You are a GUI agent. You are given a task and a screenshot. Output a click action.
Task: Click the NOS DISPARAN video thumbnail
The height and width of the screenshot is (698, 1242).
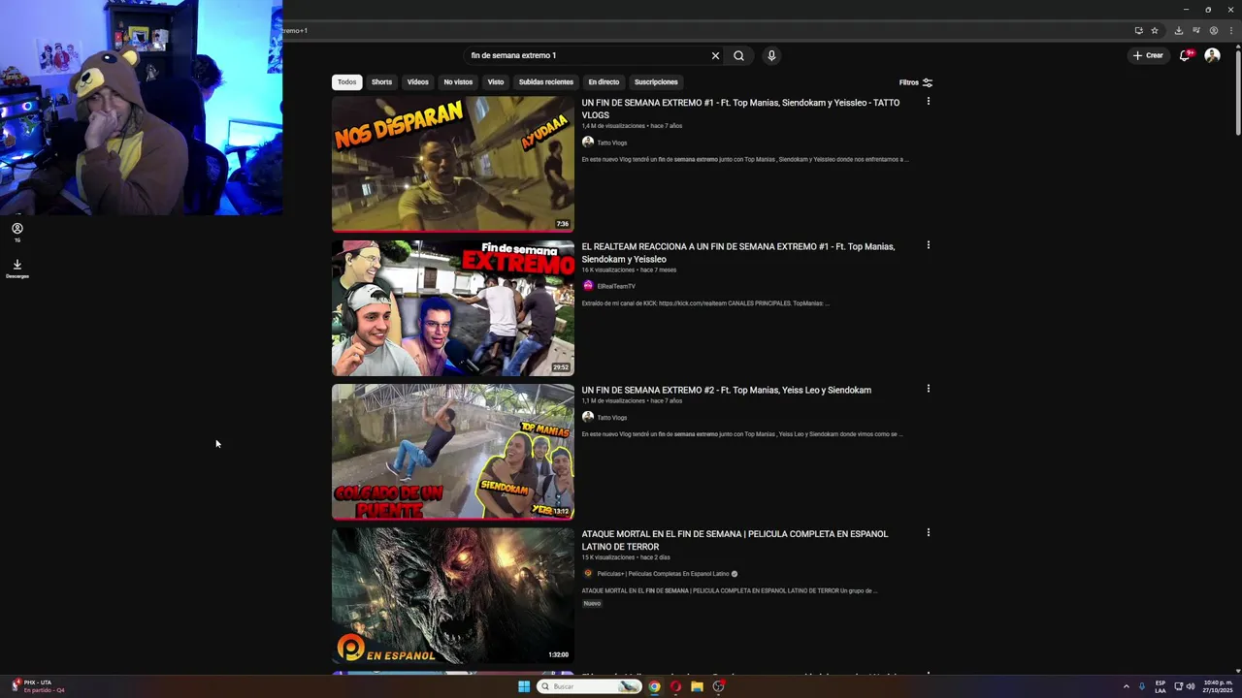tap(453, 164)
